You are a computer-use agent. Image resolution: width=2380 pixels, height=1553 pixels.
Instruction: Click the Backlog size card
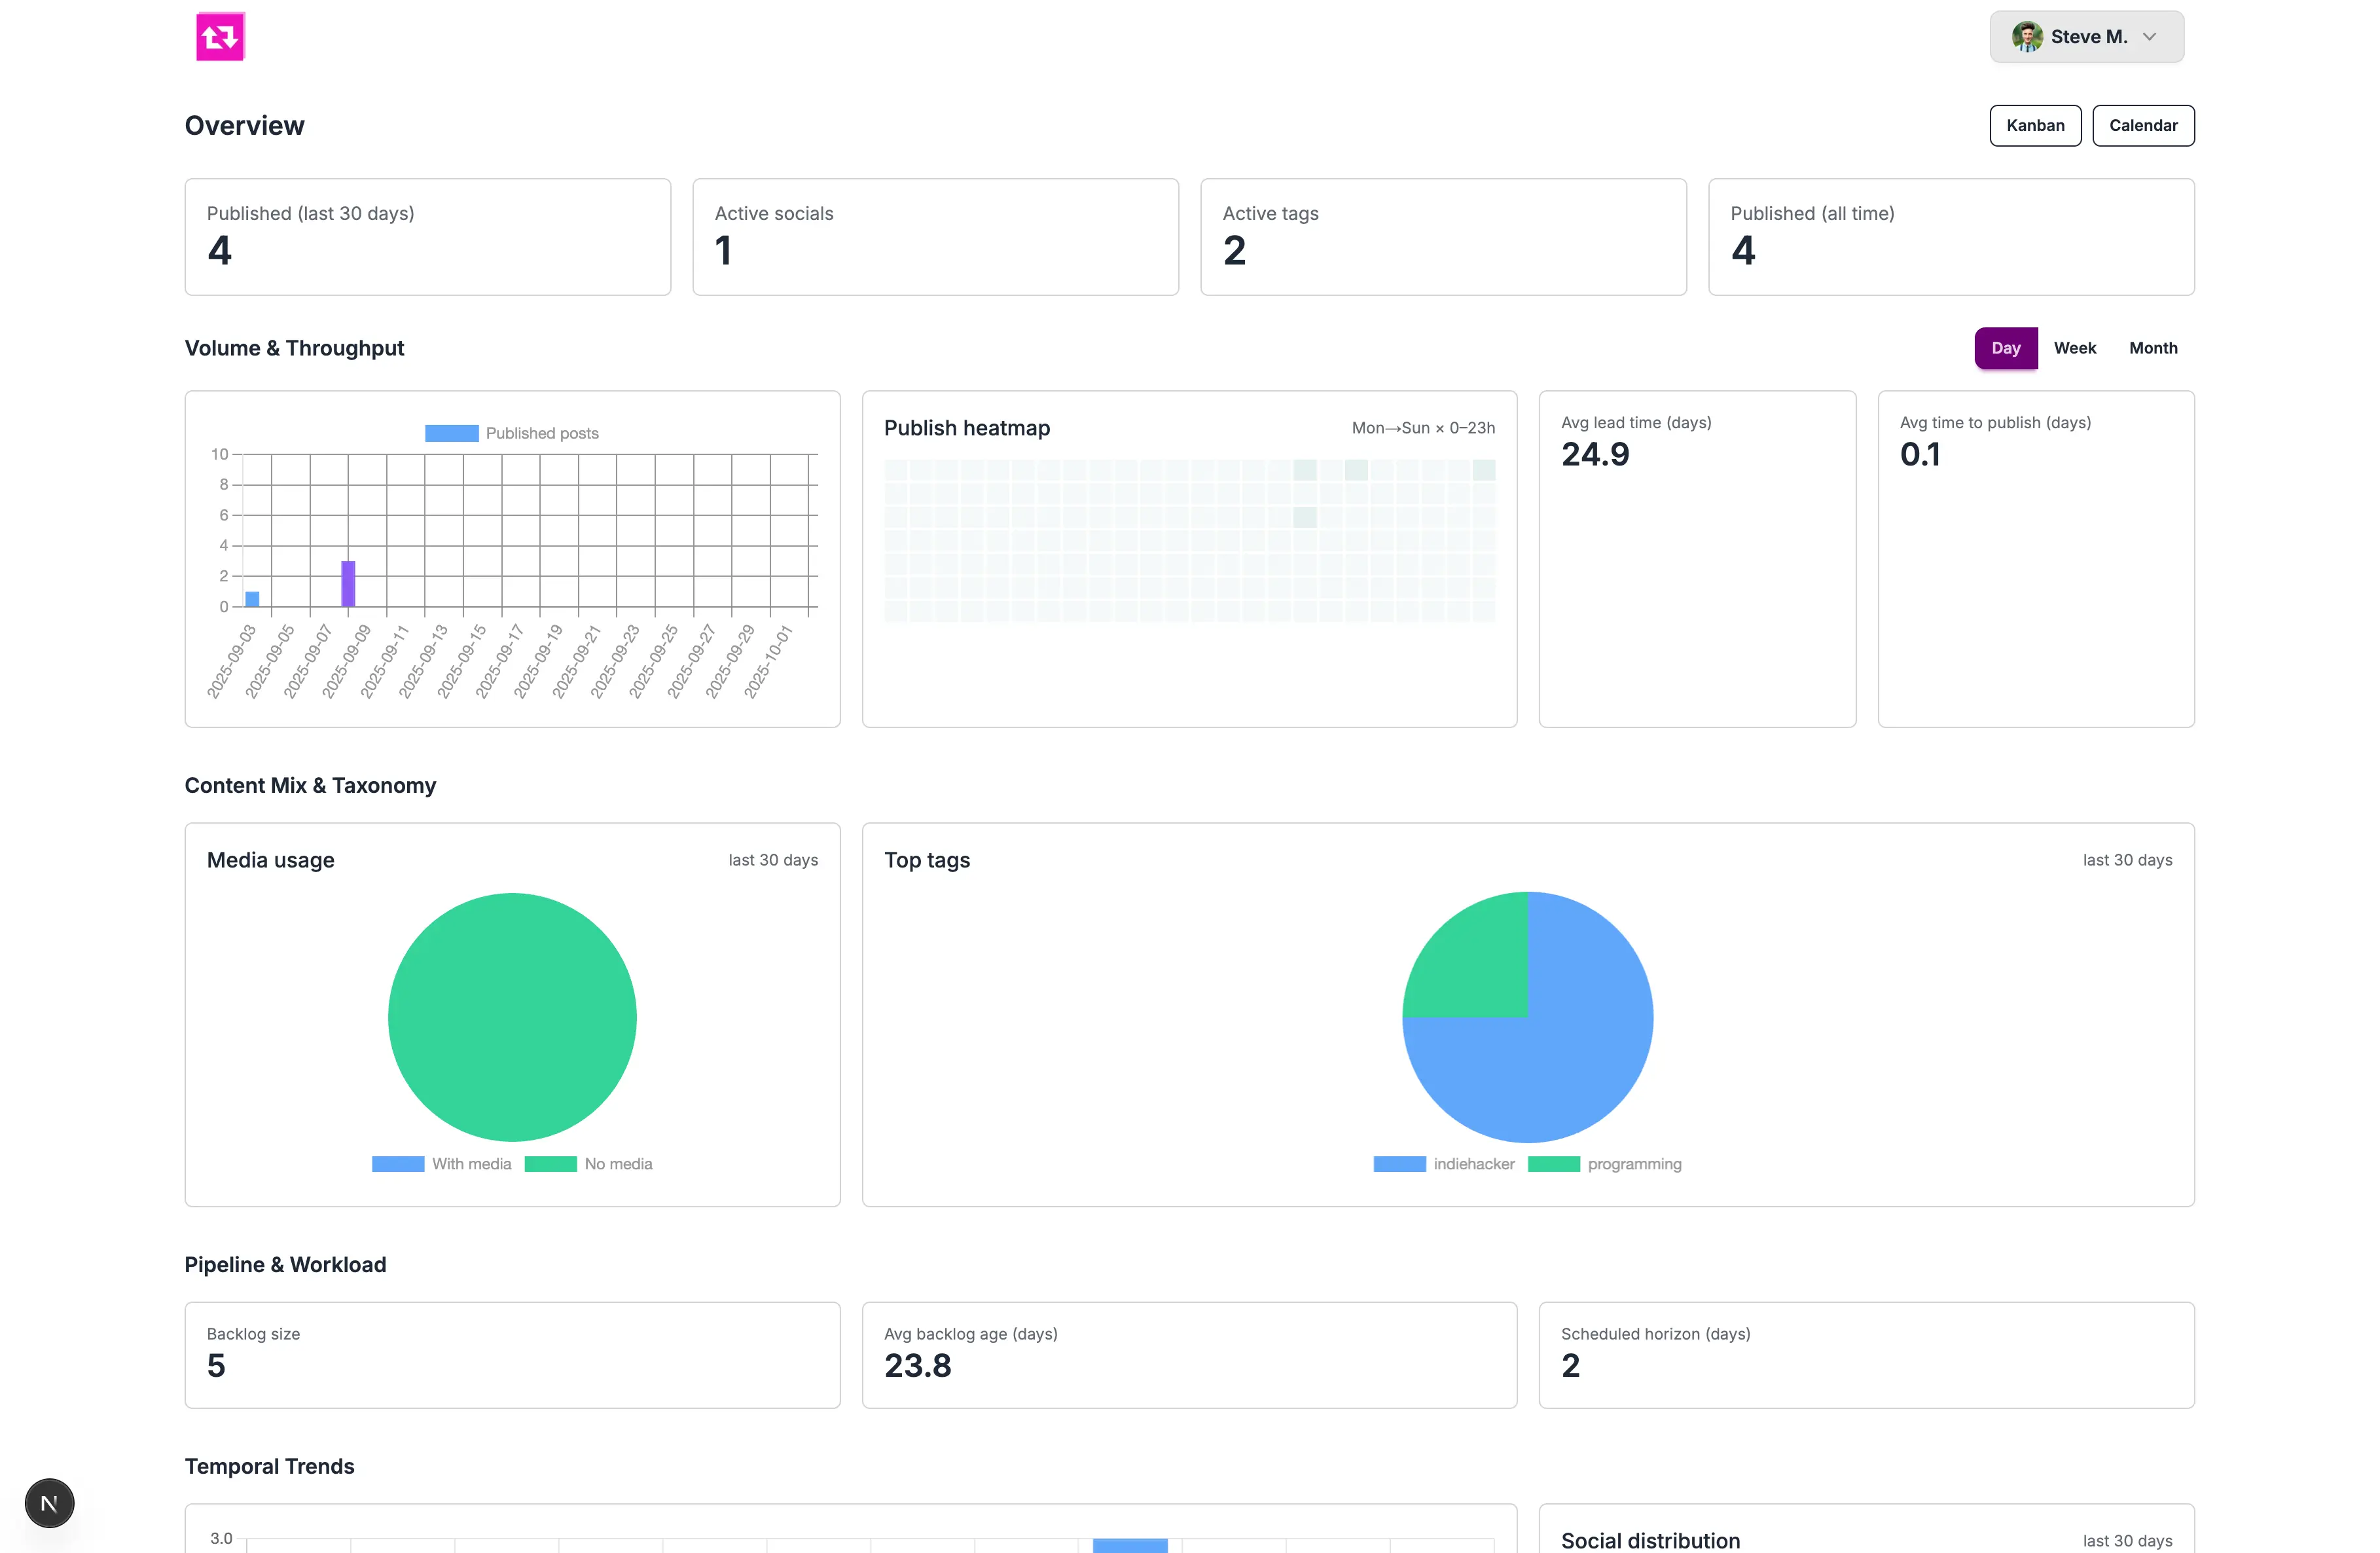(x=512, y=1354)
